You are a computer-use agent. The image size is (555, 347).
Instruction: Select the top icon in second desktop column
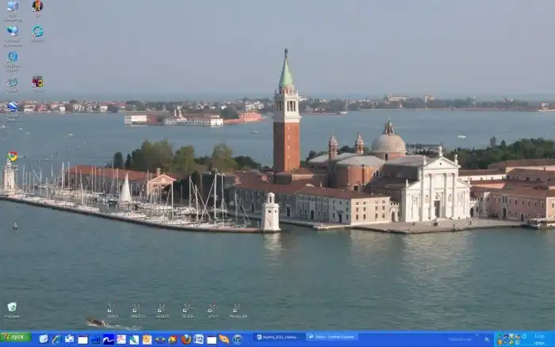[x=37, y=6]
